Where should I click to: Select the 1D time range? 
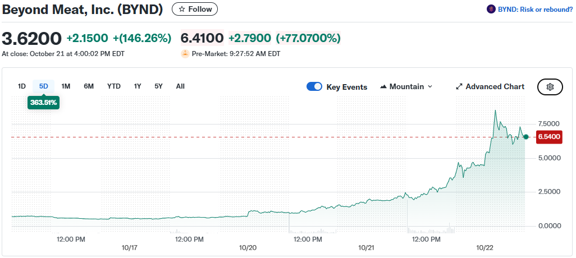pos(22,86)
